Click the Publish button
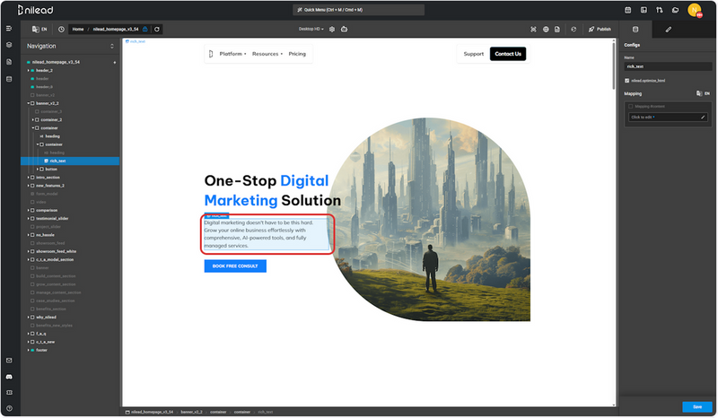Viewport: 718px width, 418px height. [x=600, y=30]
